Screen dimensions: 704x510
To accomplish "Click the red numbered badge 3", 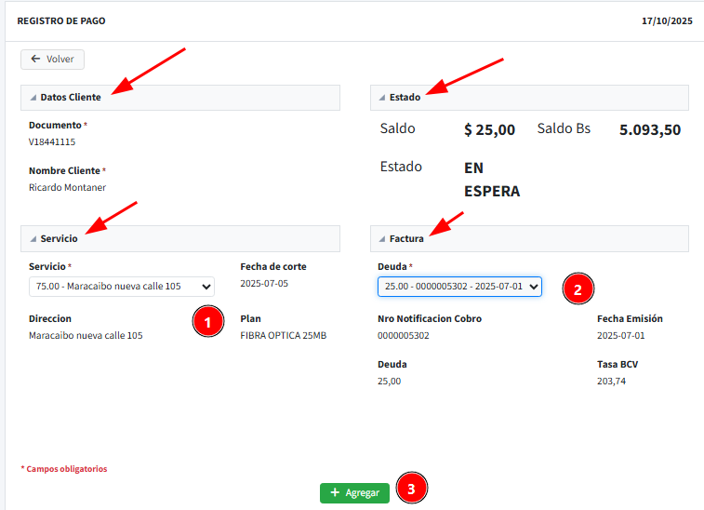I will pyautogui.click(x=411, y=488).
